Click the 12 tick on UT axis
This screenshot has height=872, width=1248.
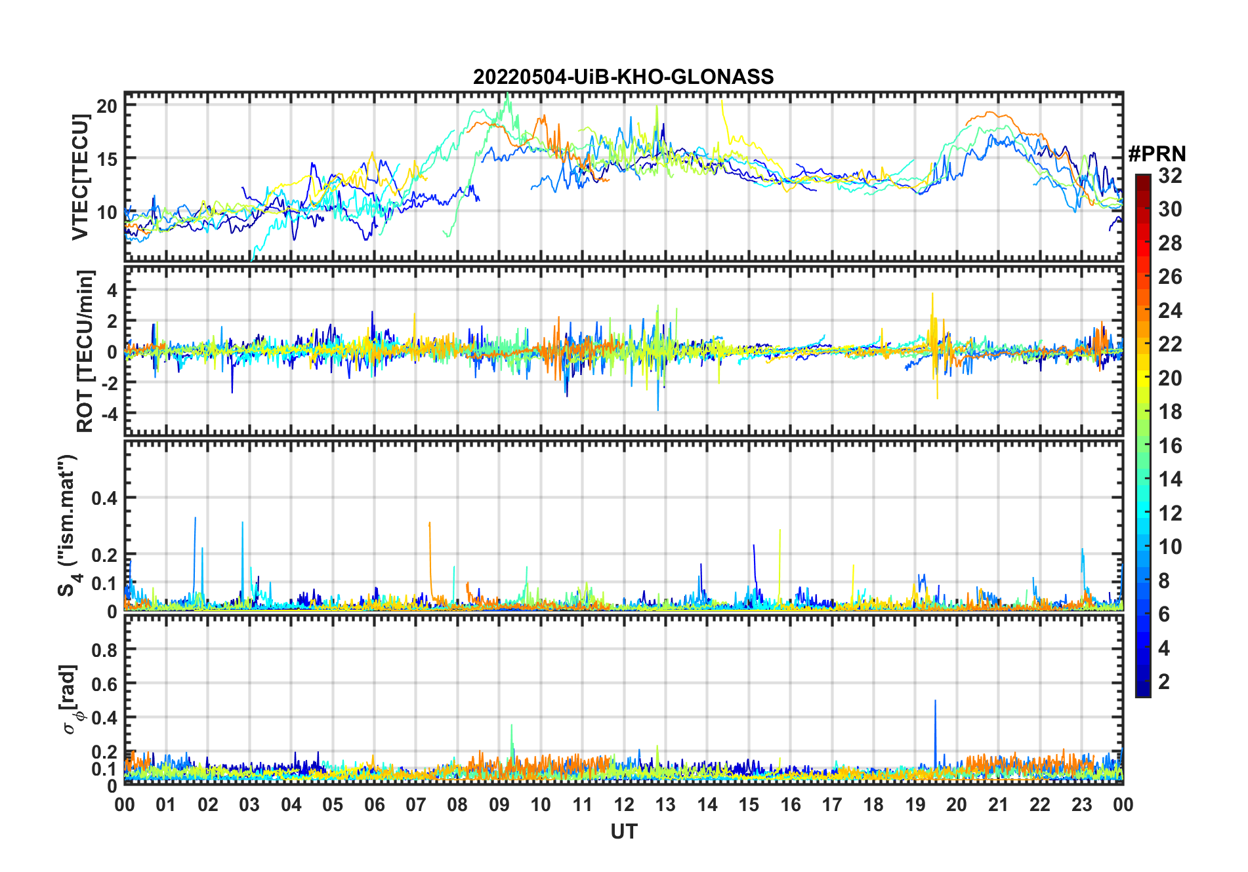623,804
